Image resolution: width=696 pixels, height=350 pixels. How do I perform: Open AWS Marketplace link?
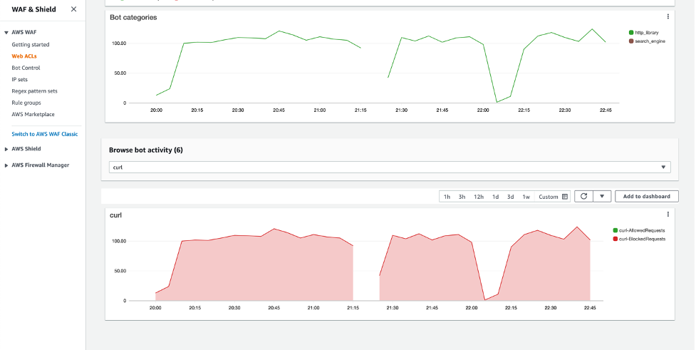tap(33, 114)
